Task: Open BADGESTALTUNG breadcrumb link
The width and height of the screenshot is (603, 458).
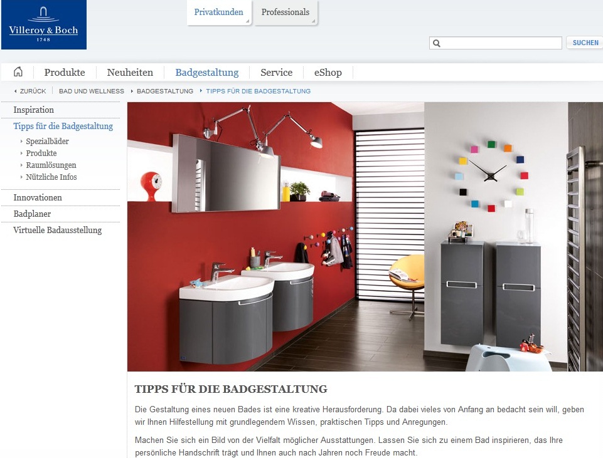Action: pos(165,91)
